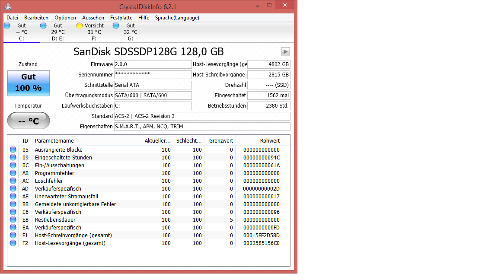Click raw value 00000000094C
Image resolution: width=498 pixels, height=280 pixels.
[x=262, y=157]
